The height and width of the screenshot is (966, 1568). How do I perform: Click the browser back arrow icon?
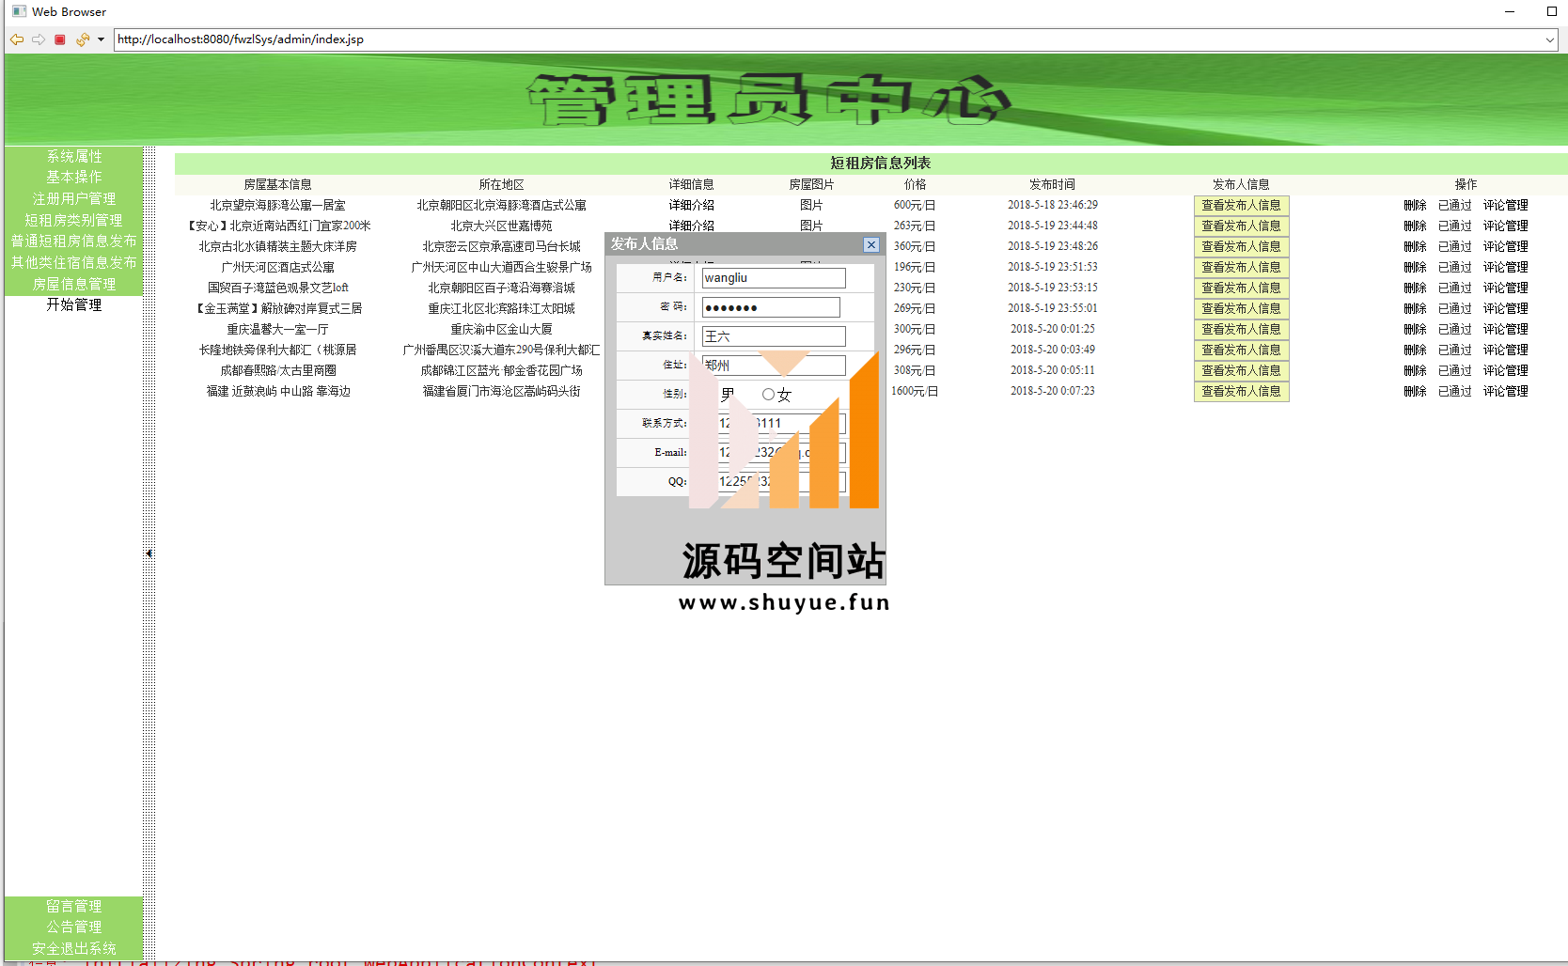click(x=17, y=39)
